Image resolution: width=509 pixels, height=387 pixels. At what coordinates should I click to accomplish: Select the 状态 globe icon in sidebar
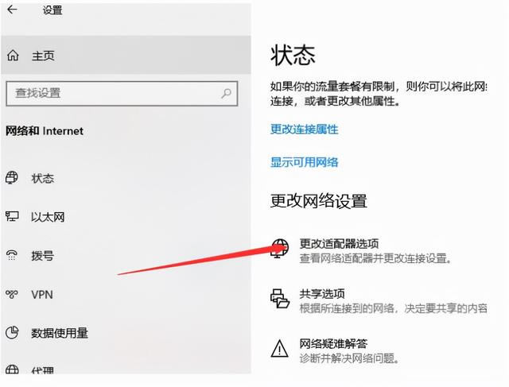click(x=12, y=178)
